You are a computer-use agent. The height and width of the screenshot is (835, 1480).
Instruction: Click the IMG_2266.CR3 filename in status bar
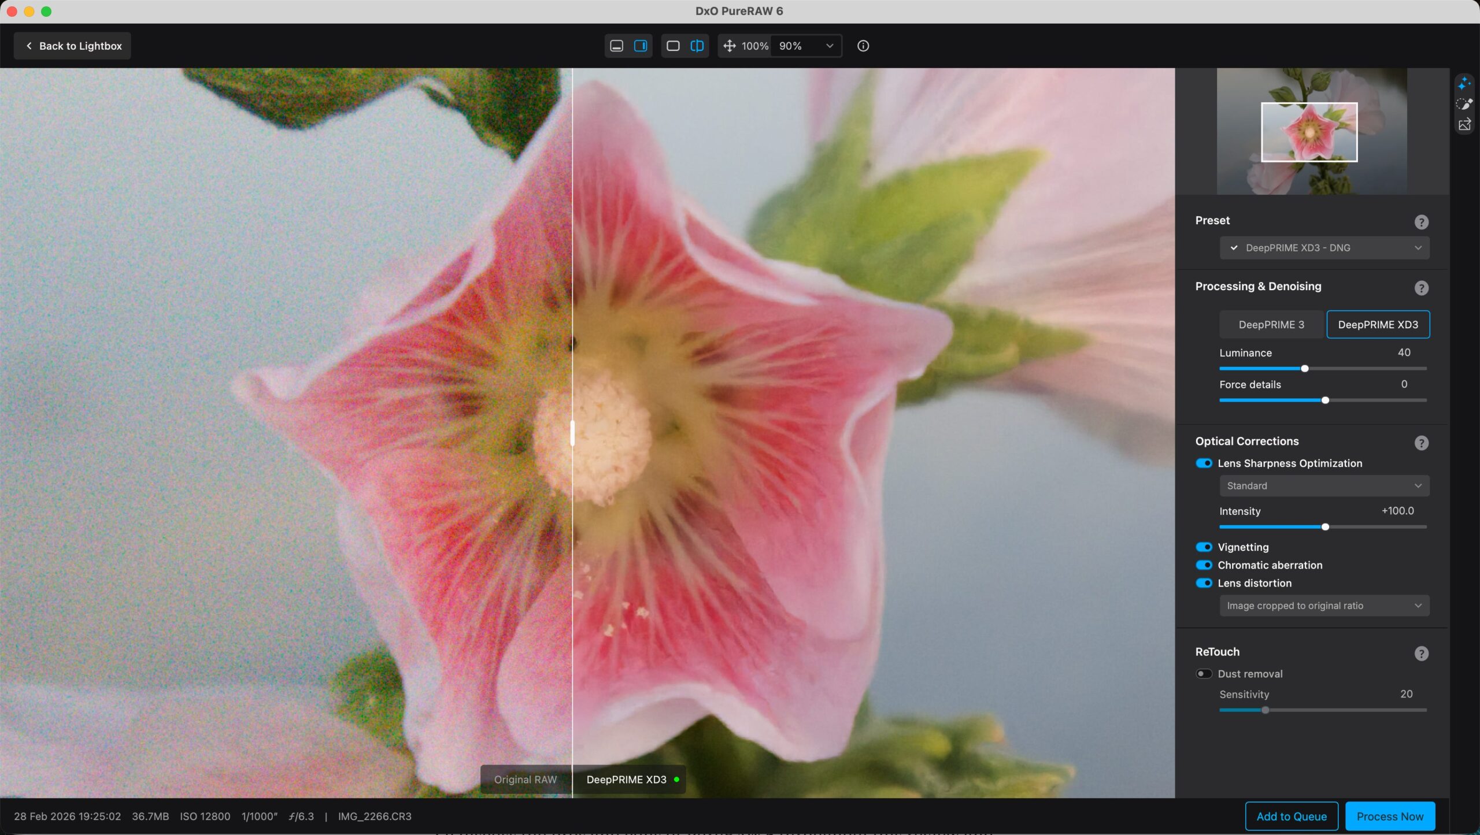pos(375,817)
